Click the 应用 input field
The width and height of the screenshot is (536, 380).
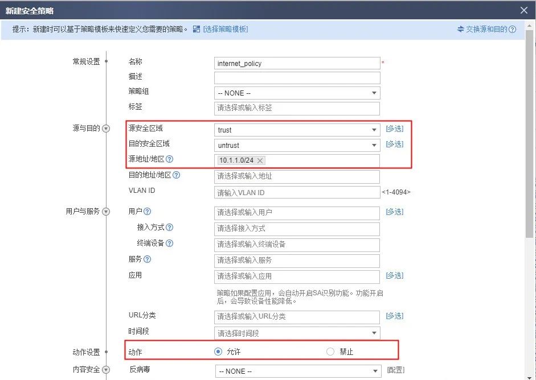(297, 277)
